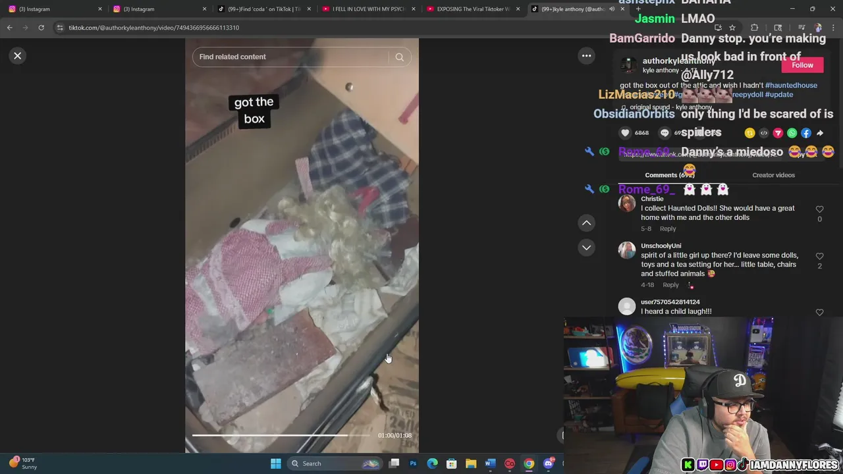Click the tiktok.com address bar

coord(382,28)
